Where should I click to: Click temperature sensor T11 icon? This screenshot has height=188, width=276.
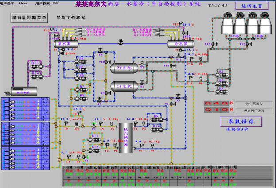(190, 78)
